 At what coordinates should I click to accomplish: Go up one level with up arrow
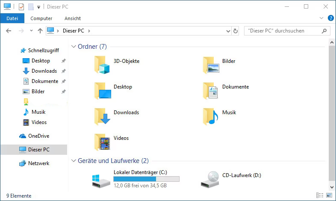(x=40, y=31)
